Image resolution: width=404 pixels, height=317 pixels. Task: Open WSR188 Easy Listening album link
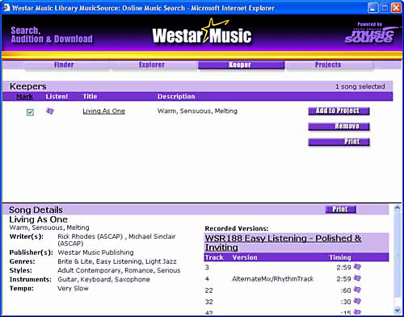tap(283, 243)
